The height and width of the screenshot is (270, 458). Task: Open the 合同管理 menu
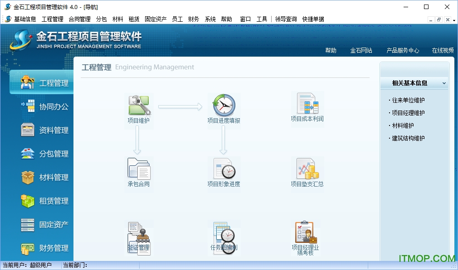[80, 19]
